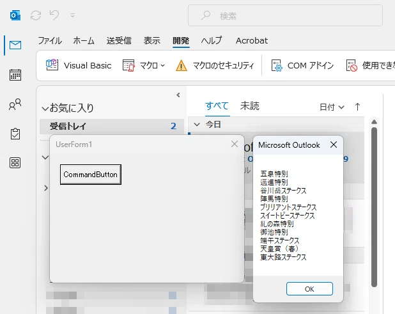Open the Tasks clipboard icon

coord(15,134)
